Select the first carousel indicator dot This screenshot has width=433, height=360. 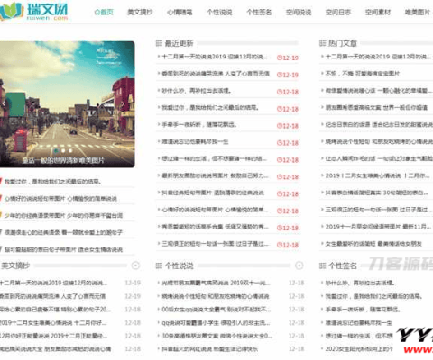tap(56, 150)
